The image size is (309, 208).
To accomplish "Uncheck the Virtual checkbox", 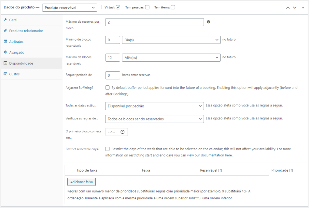I will (x=118, y=7).
